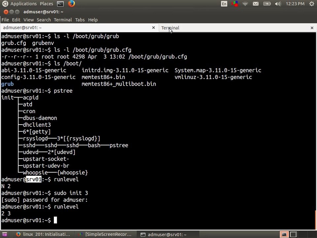Click the upstart-udev-br process entry
The height and width of the screenshot is (238, 317).
tap(46, 166)
